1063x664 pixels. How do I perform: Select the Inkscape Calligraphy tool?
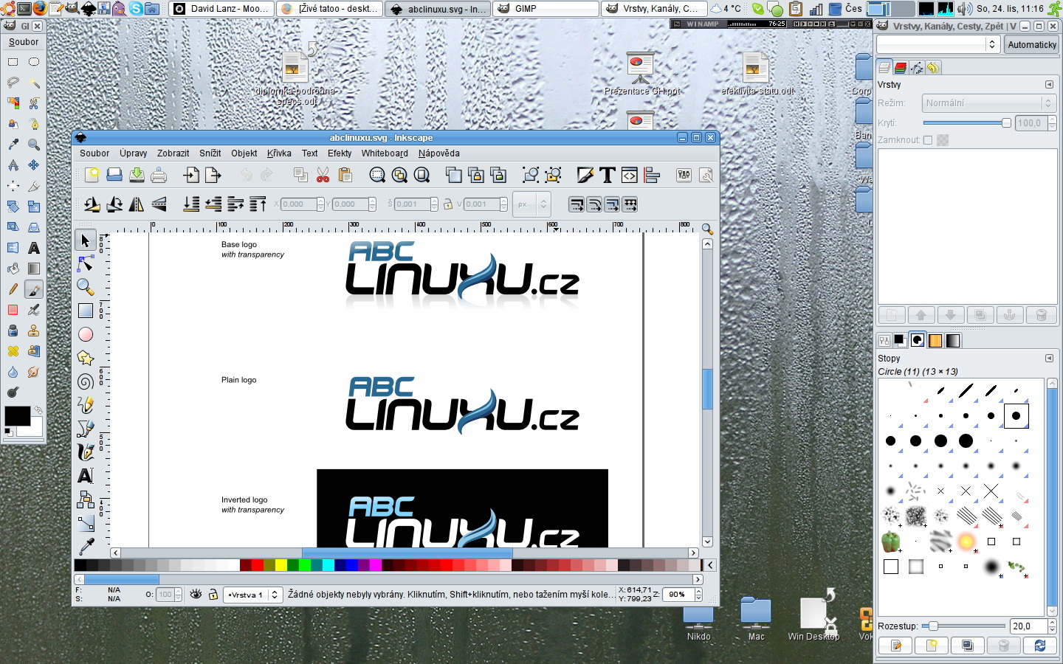[x=86, y=452]
